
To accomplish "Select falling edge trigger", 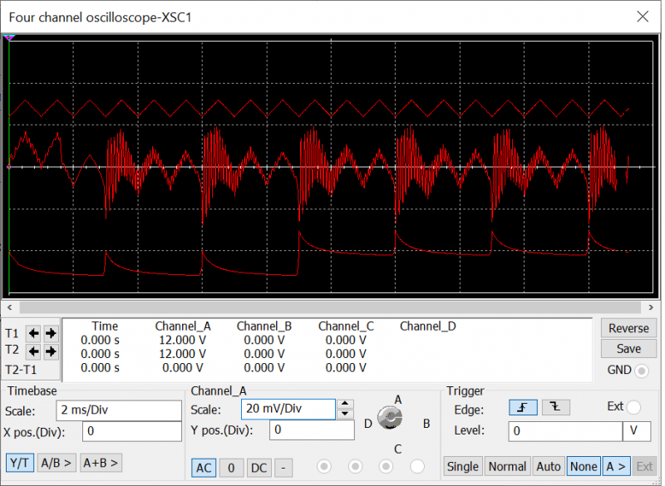I will pyautogui.click(x=555, y=407).
